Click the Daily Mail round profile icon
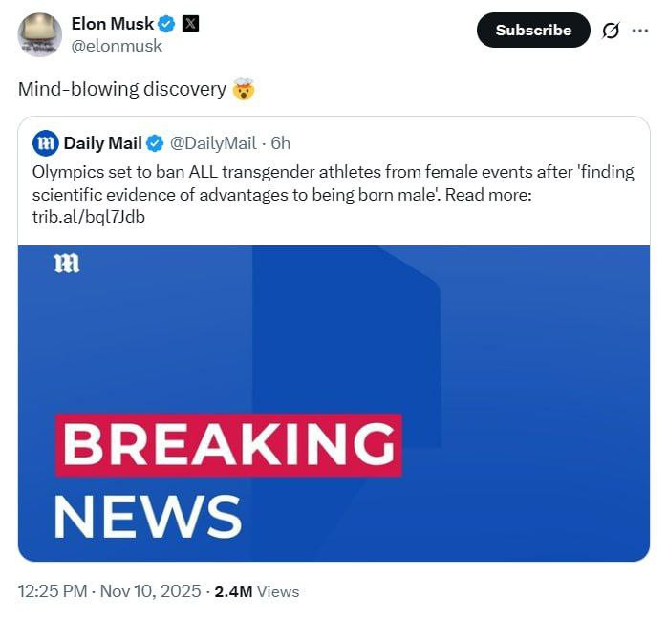 (x=45, y=143)
